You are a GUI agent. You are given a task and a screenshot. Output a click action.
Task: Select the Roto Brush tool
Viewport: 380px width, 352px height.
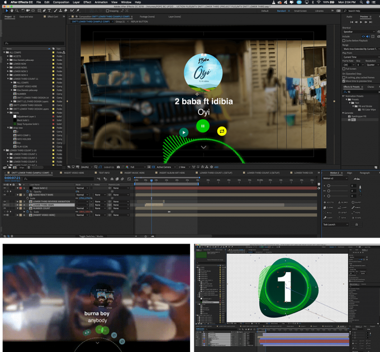click(x=72, y=11)
